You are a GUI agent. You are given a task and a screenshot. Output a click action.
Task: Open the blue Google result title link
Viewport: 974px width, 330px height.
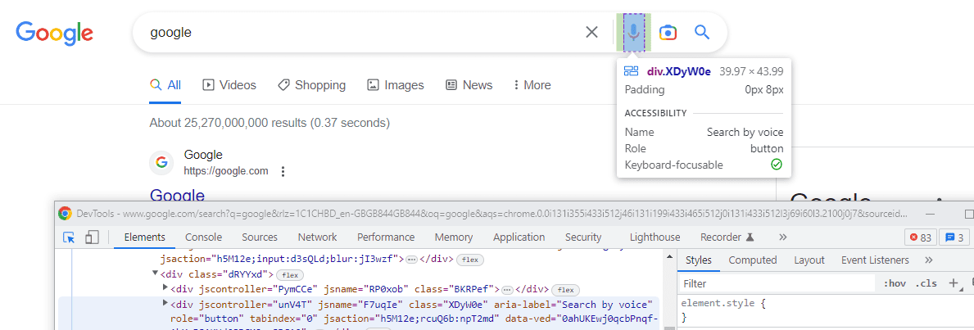click(x=177, y=195)
